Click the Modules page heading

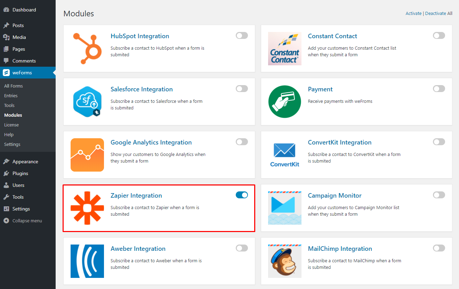[x=79, y=14]
